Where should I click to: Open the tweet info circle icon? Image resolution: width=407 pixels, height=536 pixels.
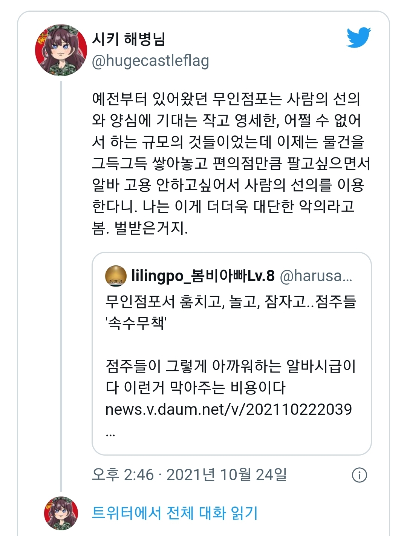point(359,475)
